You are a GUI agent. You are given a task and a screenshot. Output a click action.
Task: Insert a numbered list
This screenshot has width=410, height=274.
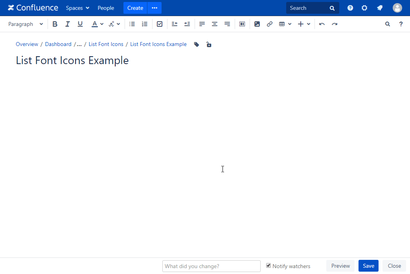tap(145, 24)
